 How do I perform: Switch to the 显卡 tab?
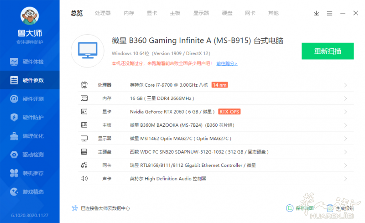click(x=152, y=13)
